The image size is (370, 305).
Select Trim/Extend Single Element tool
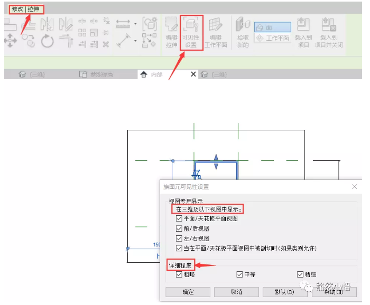tap(82, 44)
